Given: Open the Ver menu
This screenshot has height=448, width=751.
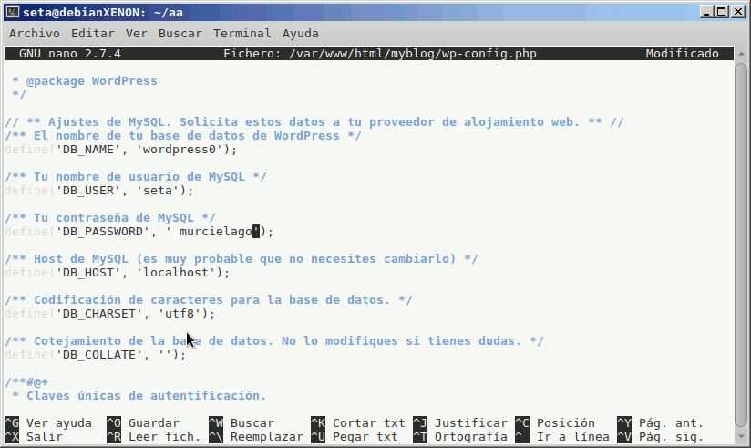Looking at the screenshot, I should tap(137, 34).
